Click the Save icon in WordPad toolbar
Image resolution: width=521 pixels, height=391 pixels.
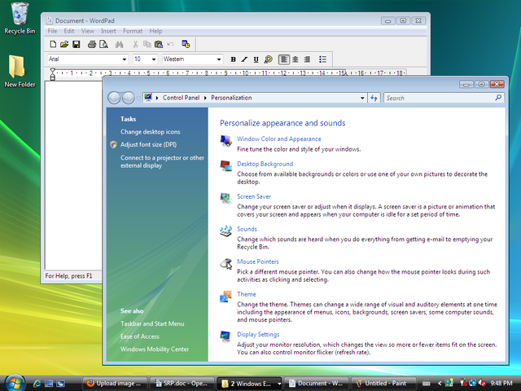point(77,44)
